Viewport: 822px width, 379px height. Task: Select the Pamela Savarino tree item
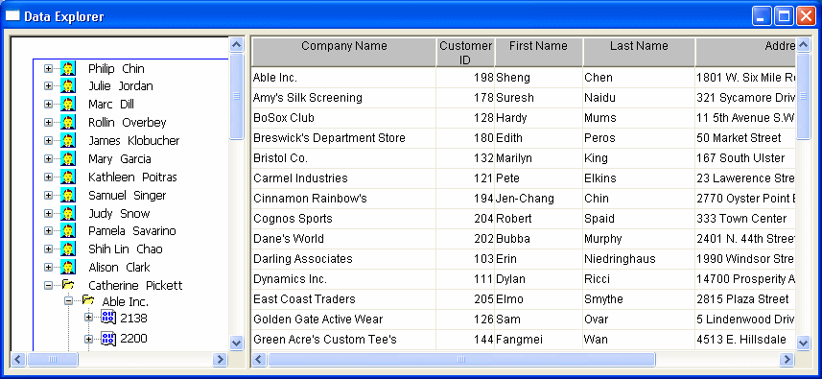131,231
